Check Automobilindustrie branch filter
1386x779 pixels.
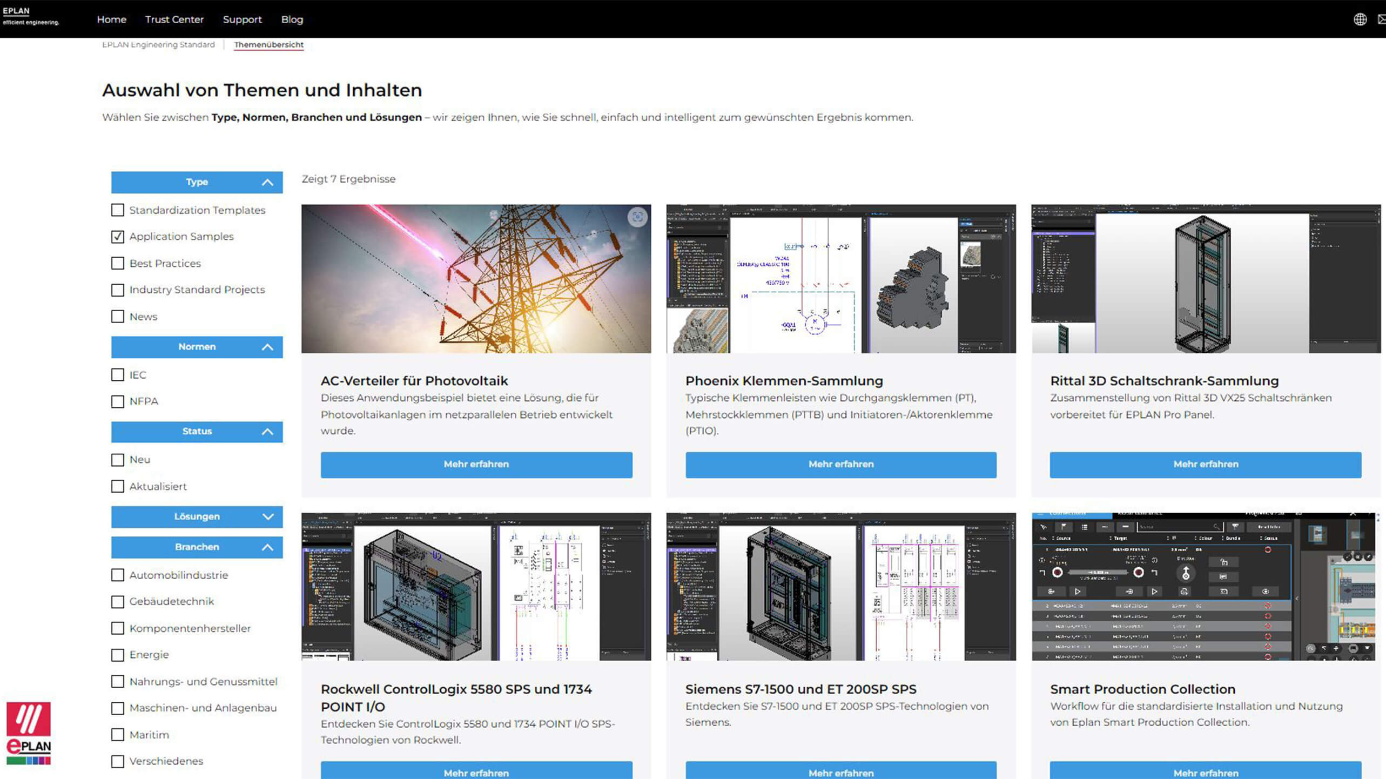point(118,575)
